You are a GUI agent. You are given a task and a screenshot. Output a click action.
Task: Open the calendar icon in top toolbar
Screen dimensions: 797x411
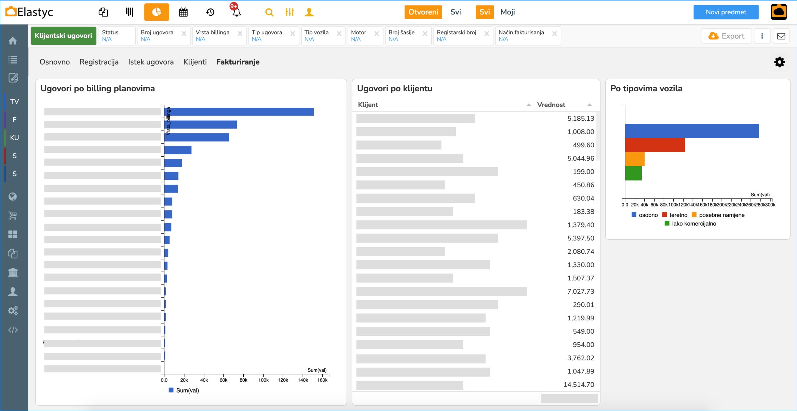[x=183, y=12]
